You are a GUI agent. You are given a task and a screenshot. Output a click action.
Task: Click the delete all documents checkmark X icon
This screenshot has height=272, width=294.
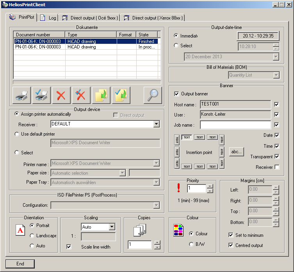click(81, 95)
